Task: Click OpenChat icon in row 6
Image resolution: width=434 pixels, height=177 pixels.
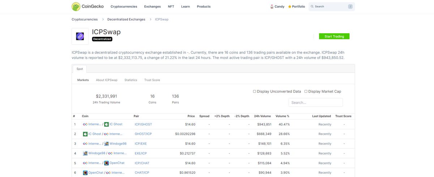Action: pyautogui.click(x=85, y=173)
